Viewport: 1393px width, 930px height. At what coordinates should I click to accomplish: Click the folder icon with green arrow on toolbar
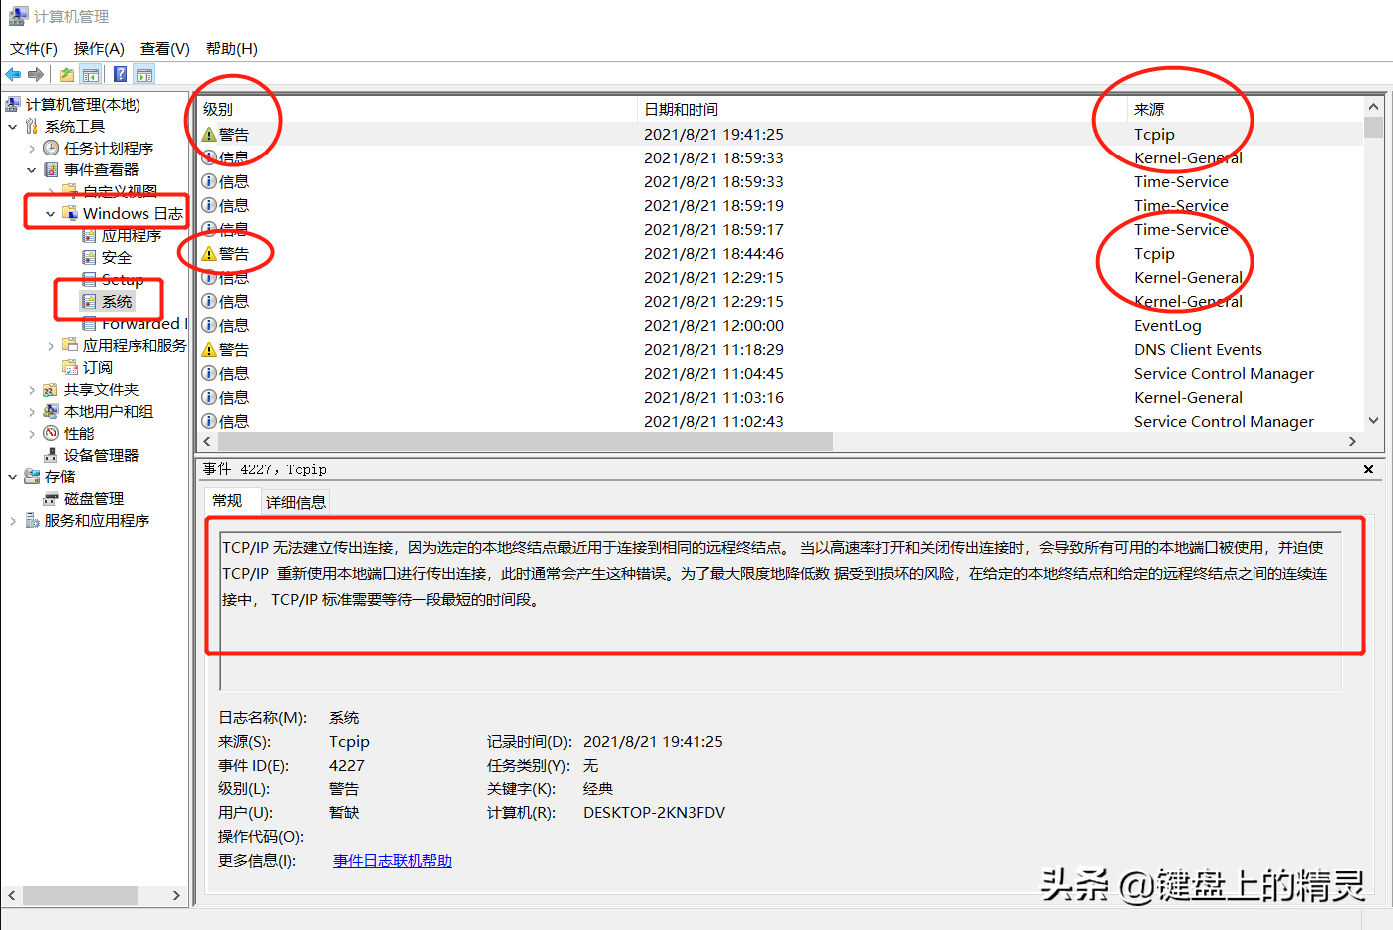(x=65, y=73)
